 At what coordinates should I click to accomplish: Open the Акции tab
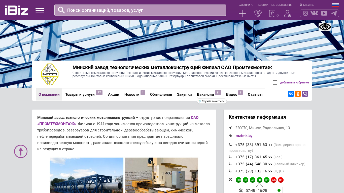point(114,94)
